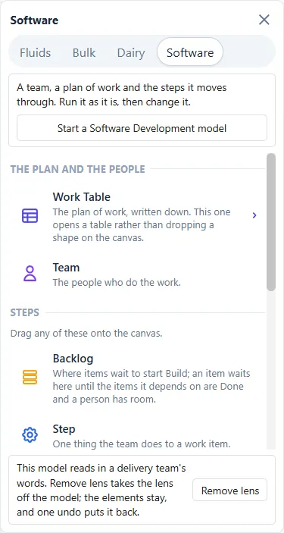Click the 'Software' panel title
This screenshot has width=284, height=533.
coord(34,20)
